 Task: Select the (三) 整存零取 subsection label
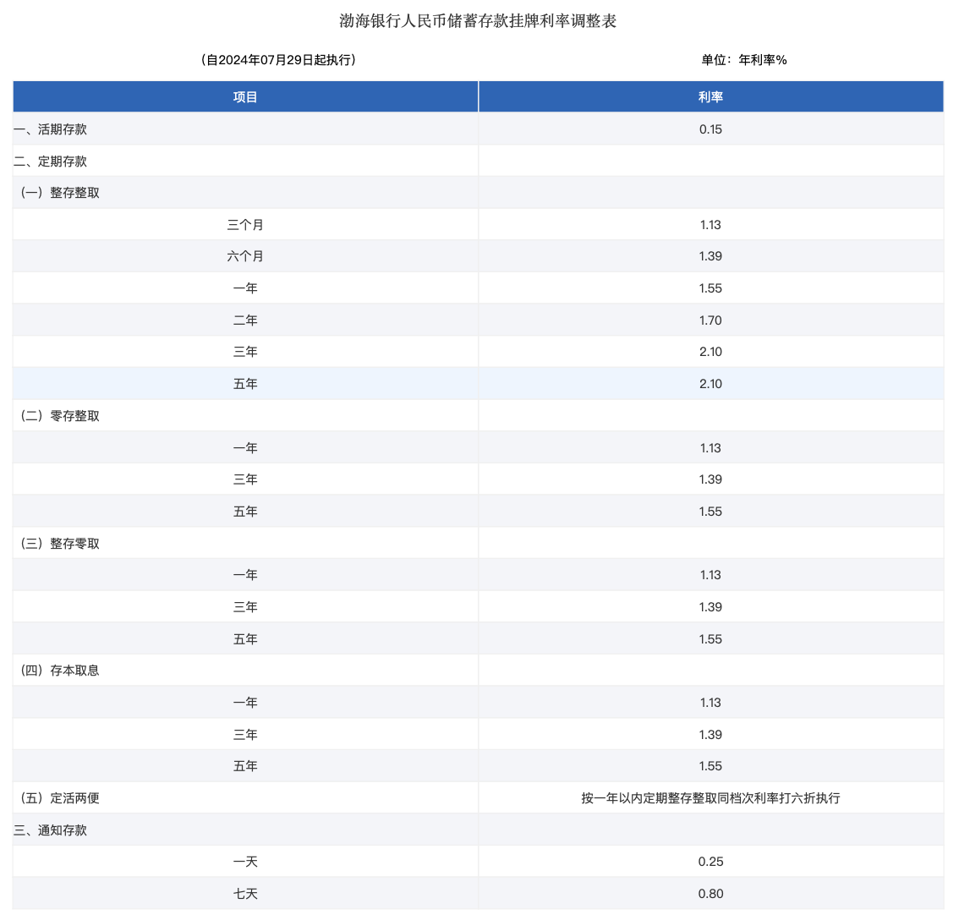click(59, 544)
